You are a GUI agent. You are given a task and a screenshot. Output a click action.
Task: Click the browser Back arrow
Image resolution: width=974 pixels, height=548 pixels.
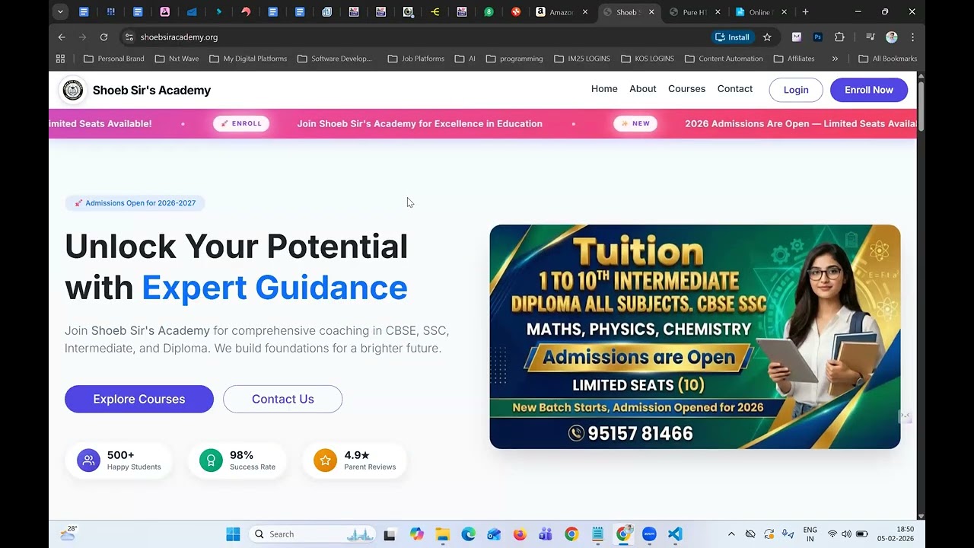(62, 37)
